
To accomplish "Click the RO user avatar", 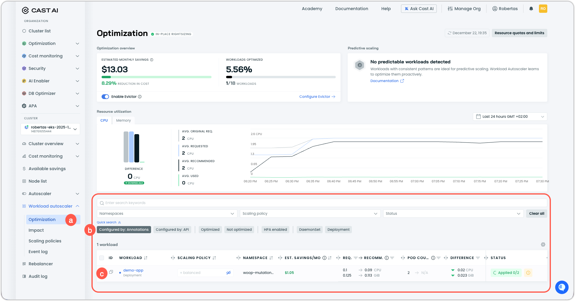I will [543, 9].
